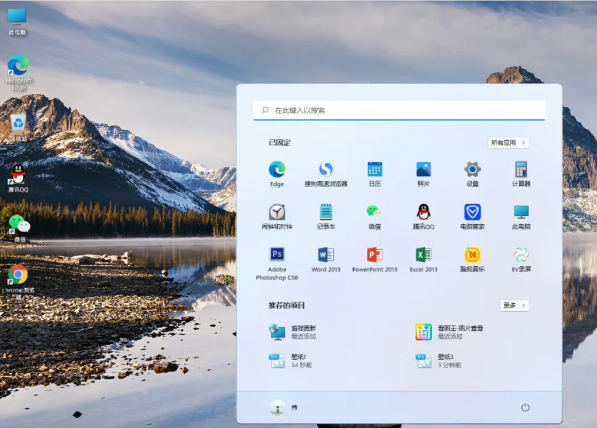Open 回收站 on the desktop
The width and height of the screenshot is (597, 428).
tap(18, 124)
